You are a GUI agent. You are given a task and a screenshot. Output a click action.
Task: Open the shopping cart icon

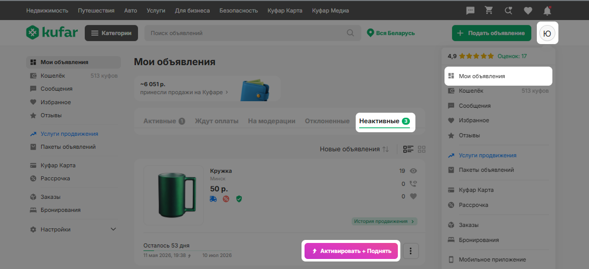pos(489,11)
